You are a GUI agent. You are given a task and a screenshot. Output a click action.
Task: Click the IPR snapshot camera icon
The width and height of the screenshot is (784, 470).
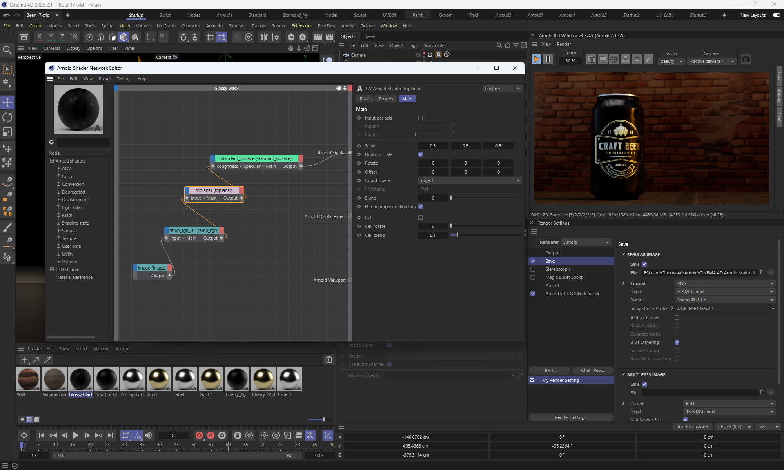point(745,60)
